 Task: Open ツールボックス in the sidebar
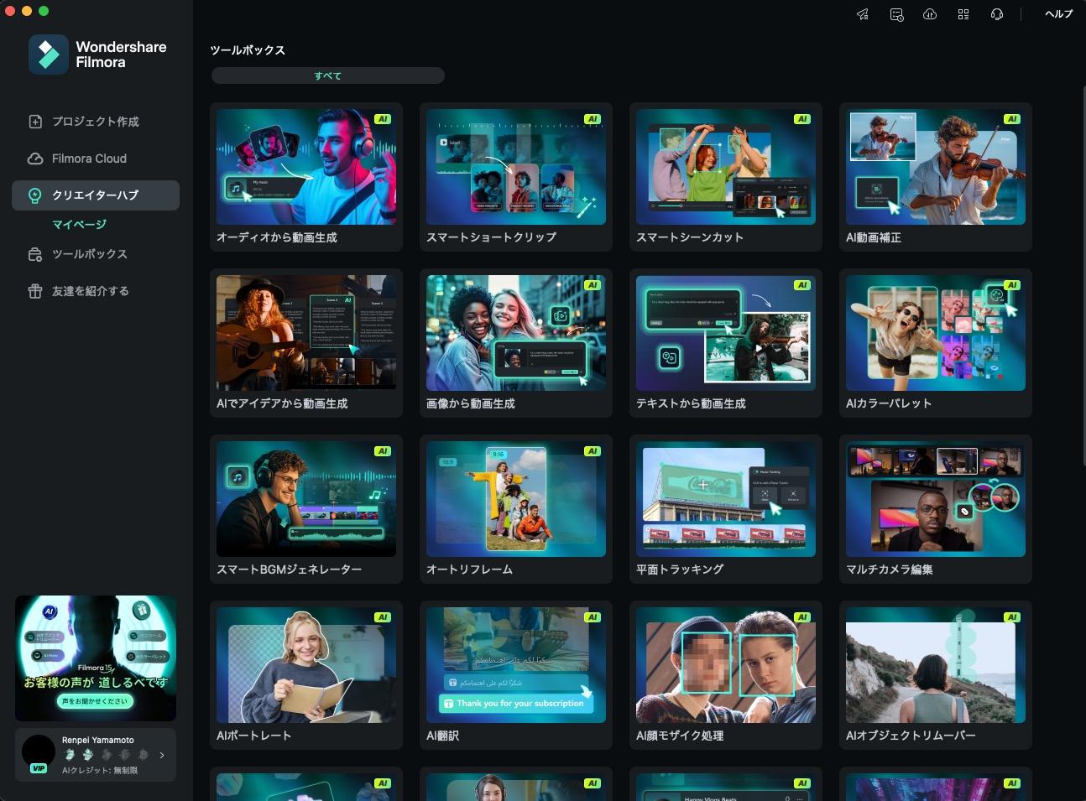click(x=89, y=254)
